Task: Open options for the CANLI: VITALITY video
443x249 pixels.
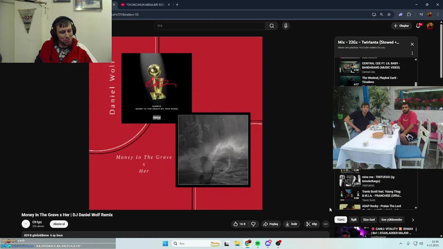Action: pos(416,229)
